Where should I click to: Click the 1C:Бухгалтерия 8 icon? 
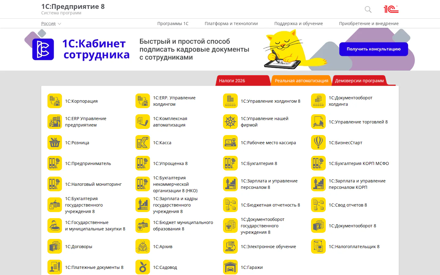[230, 163]
